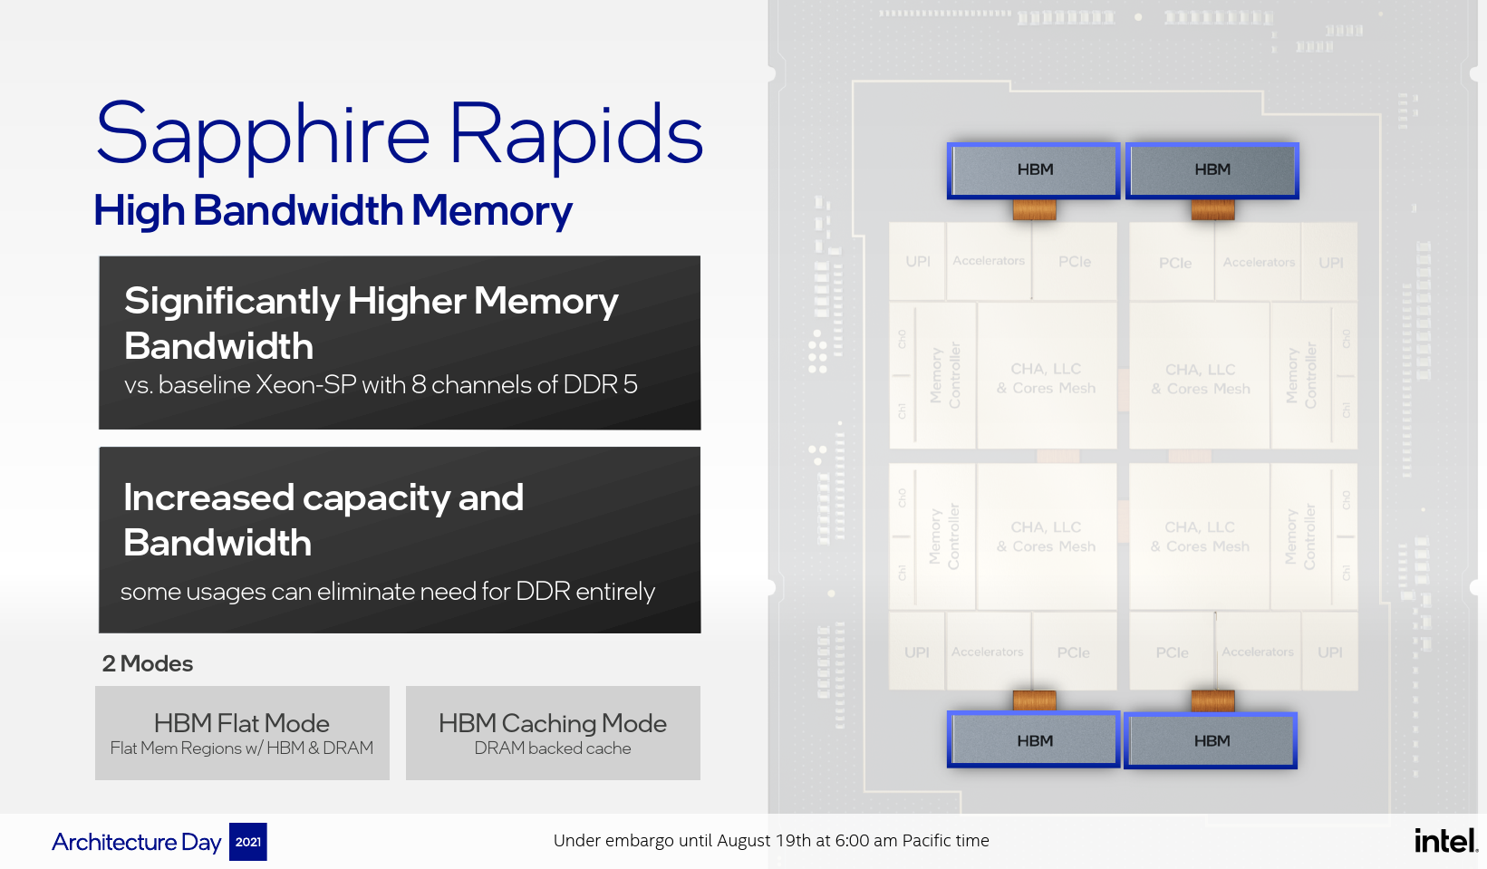Select the "HBM Flat Mode" box
Screen dimensions: 1487x869
click(242, 733)
